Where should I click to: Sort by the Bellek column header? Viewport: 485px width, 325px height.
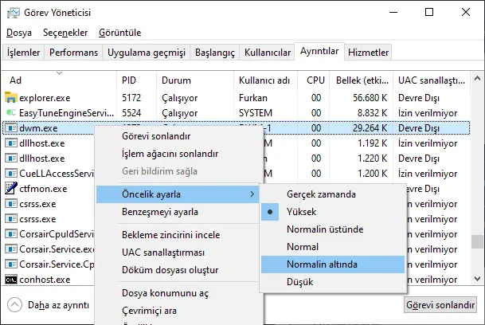tap(362, 80)
